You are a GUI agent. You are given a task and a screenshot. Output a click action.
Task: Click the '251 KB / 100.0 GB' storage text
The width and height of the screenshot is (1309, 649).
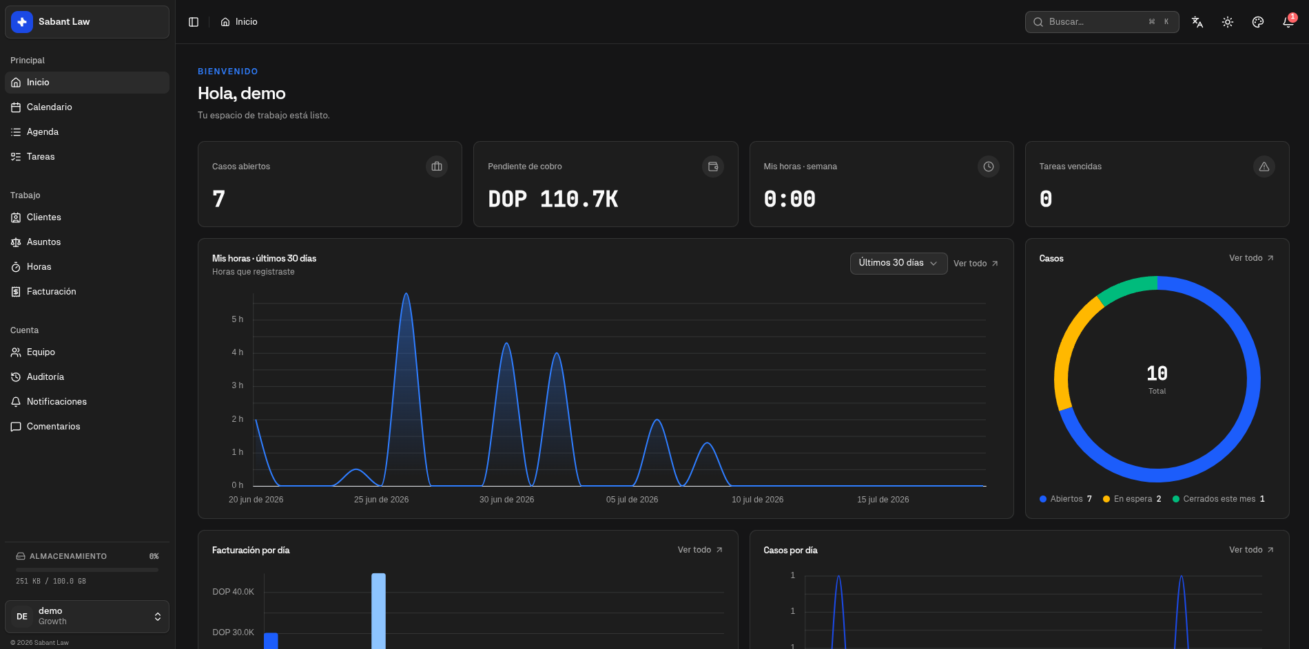pyautogui.click(x=51, y=582)
